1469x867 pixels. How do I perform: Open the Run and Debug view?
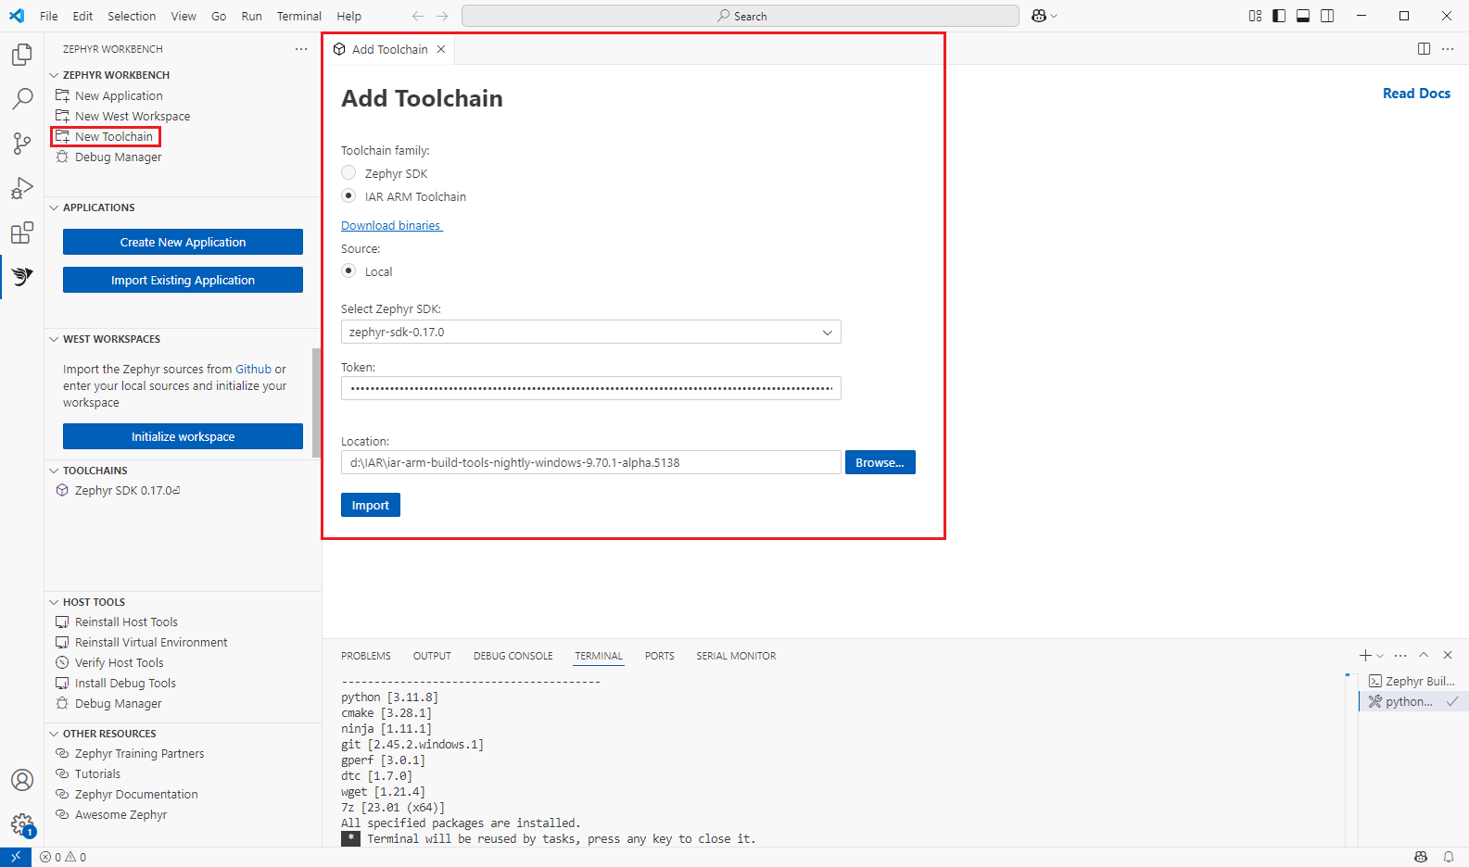click(x=22, y=188)
